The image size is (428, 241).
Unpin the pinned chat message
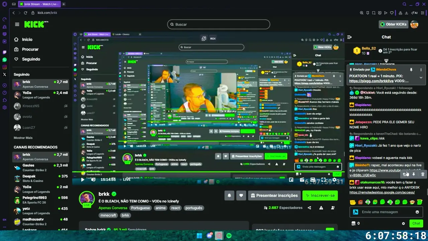[x=411, y=70]
